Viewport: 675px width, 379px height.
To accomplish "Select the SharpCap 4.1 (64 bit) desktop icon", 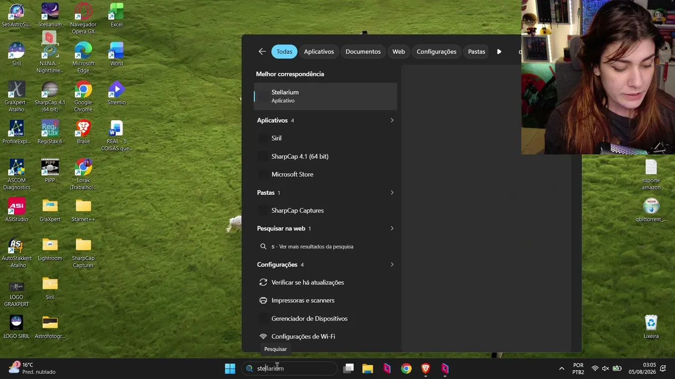I will (50, 97).
